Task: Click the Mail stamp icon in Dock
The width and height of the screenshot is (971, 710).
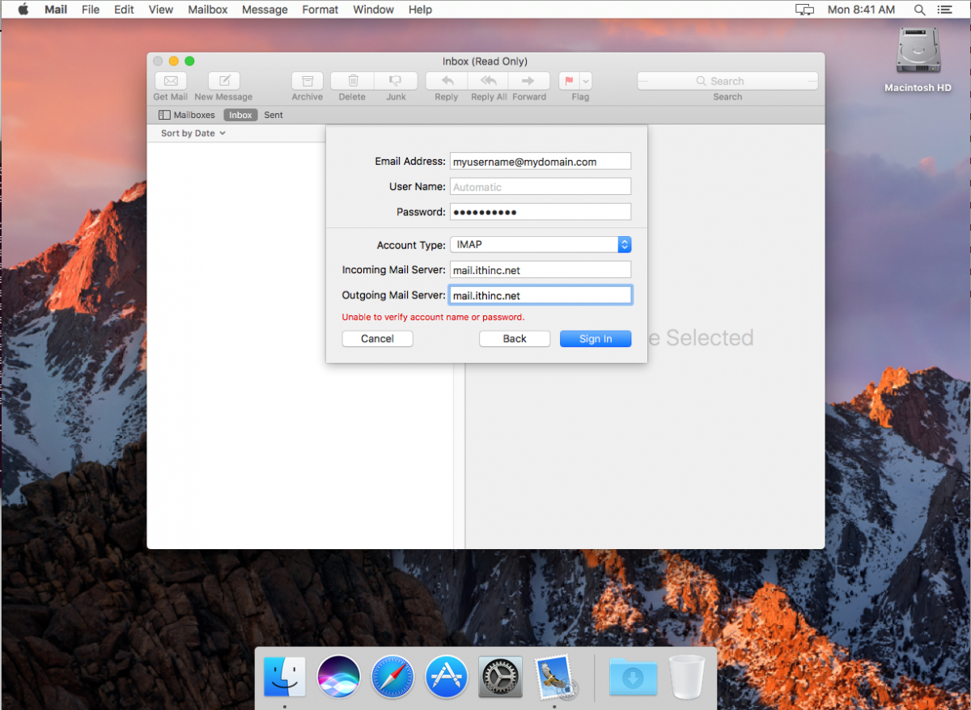Action: tap(555, 677)
